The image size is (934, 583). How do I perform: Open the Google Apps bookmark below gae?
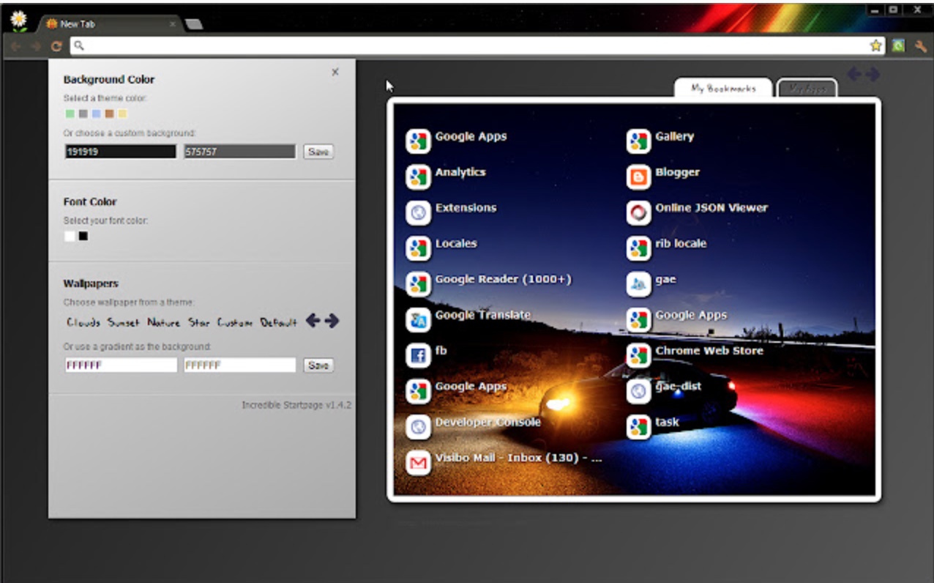coord(638,319)
